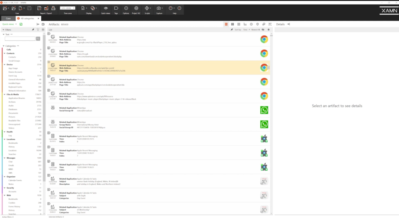Open the Display document options icon
Image resolution: width=399 pixels, height=218 pixels.
tap(83, 8)
